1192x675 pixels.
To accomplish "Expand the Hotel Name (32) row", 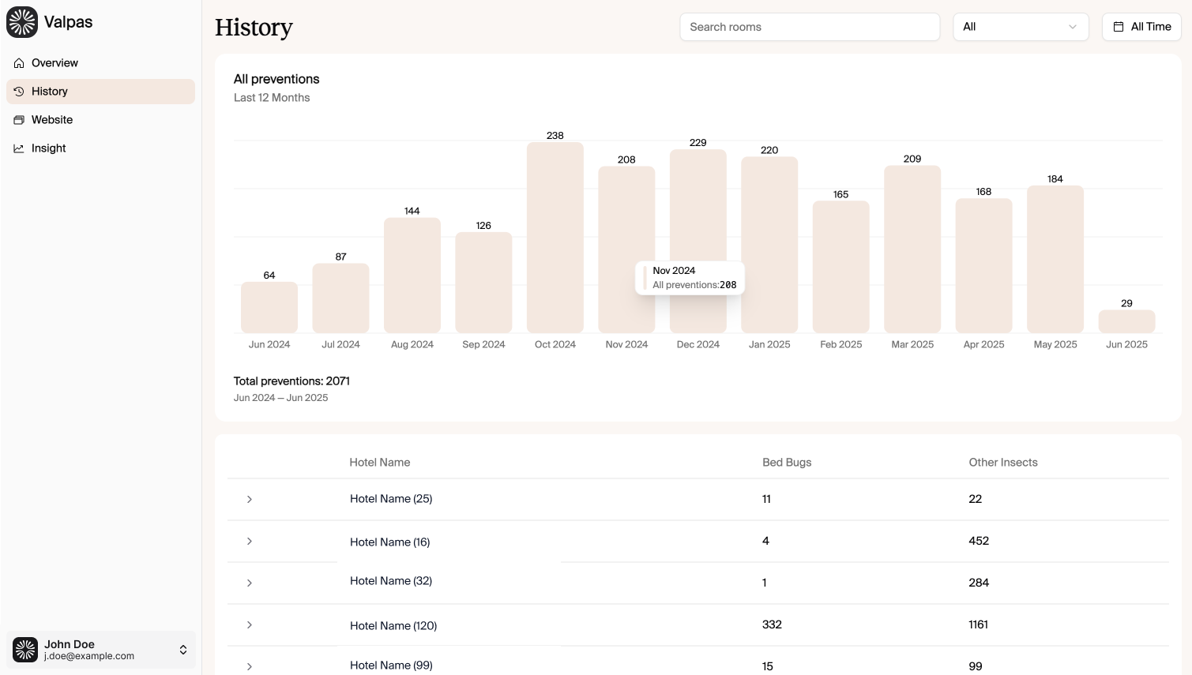I will point(250,583).
